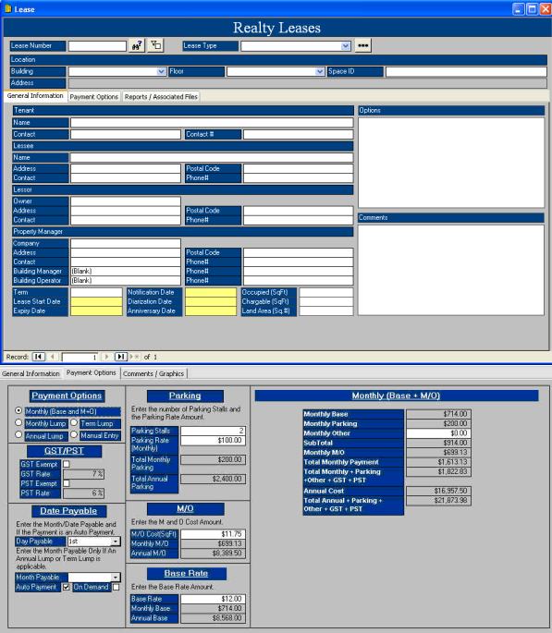The width and height of the screenshot is (552, 633).
Task: Go to next record arrow
Action: pyautogui.click(x=106, y=357)
